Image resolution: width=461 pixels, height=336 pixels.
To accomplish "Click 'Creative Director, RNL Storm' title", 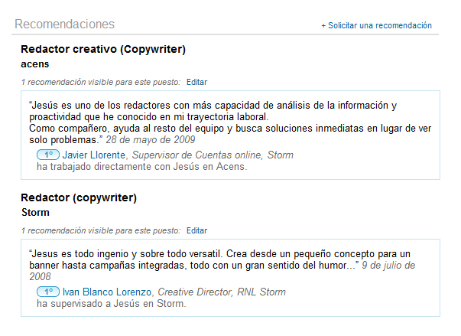I will pos(222,292).
